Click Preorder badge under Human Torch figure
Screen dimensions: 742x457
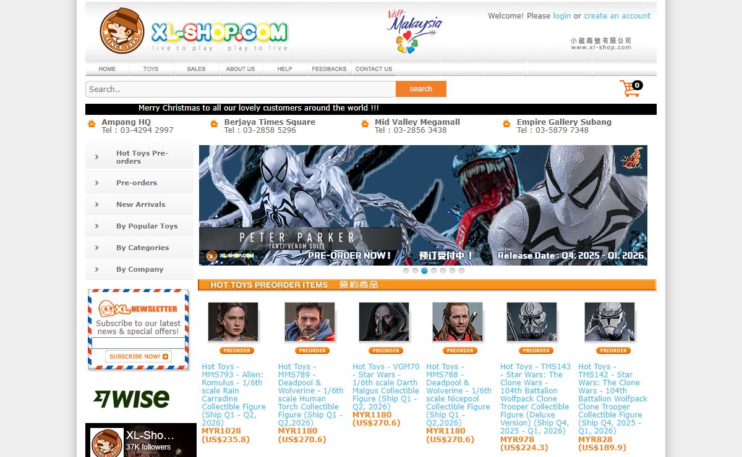tap(312, 351)
